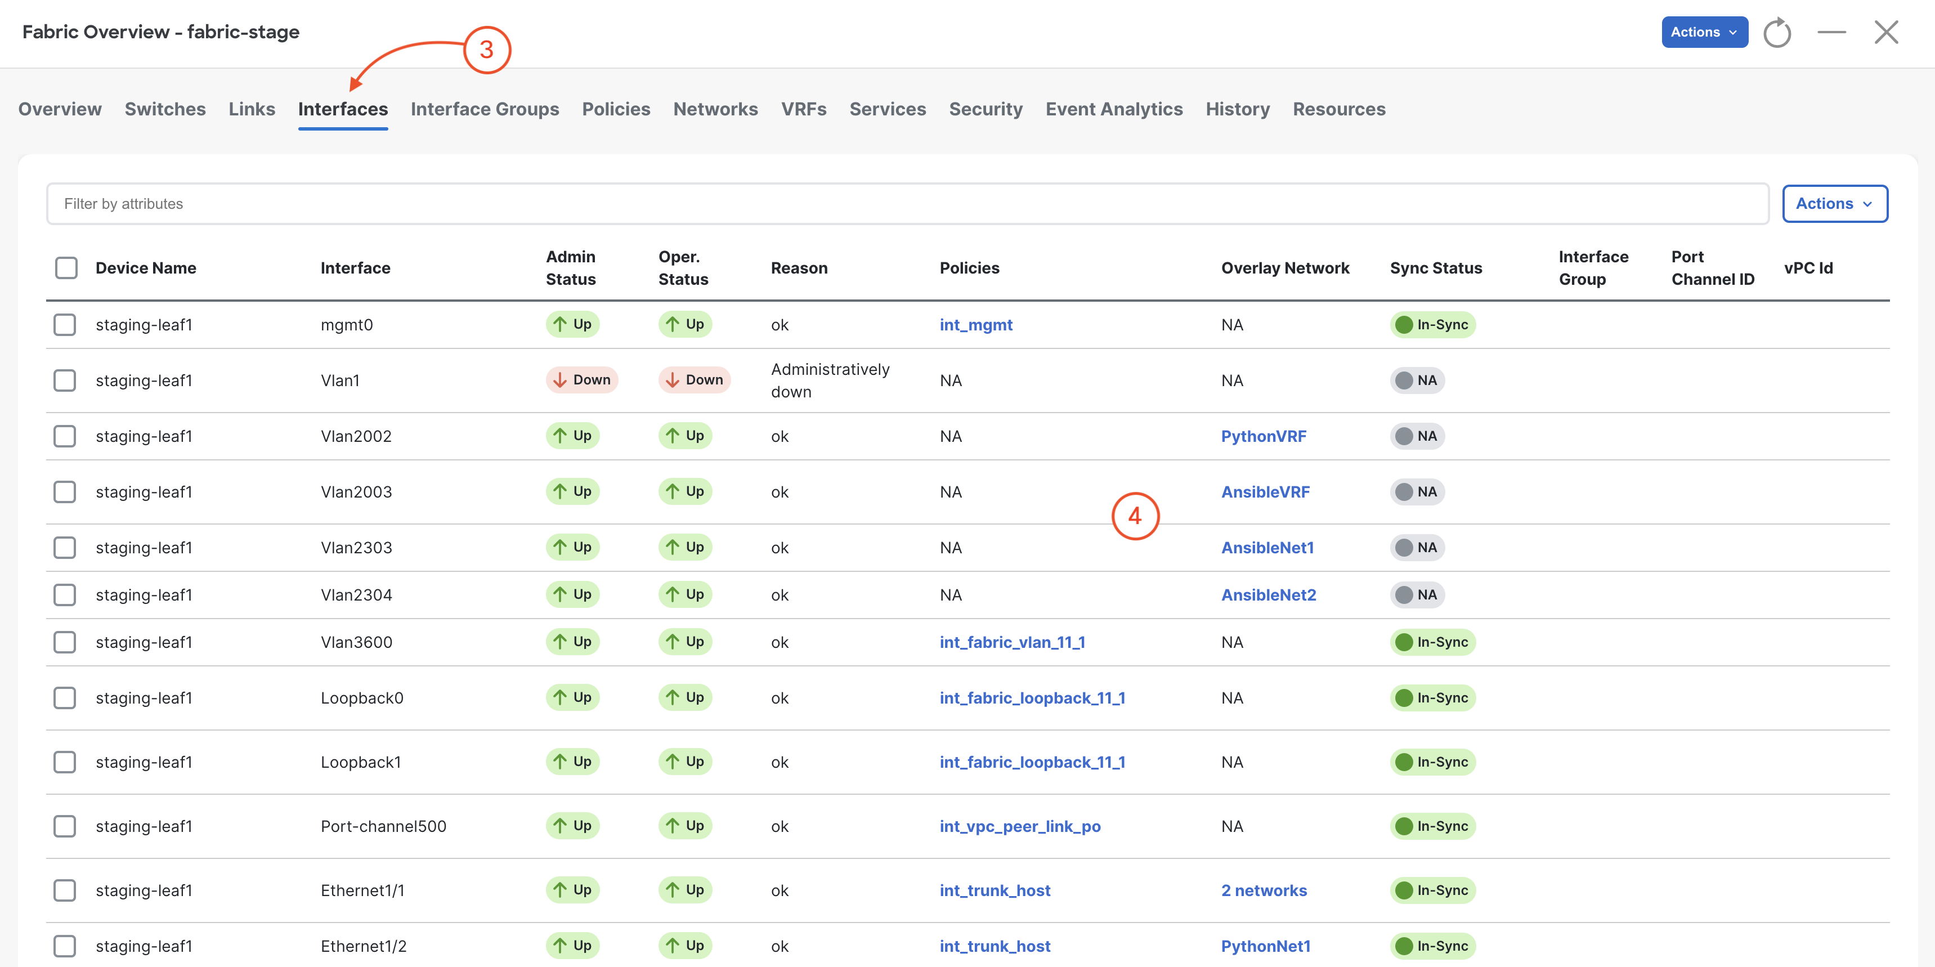Select the Ethernet1/2 row checkbox
This screenshot has height=967, width=1935.
(65, 946)
